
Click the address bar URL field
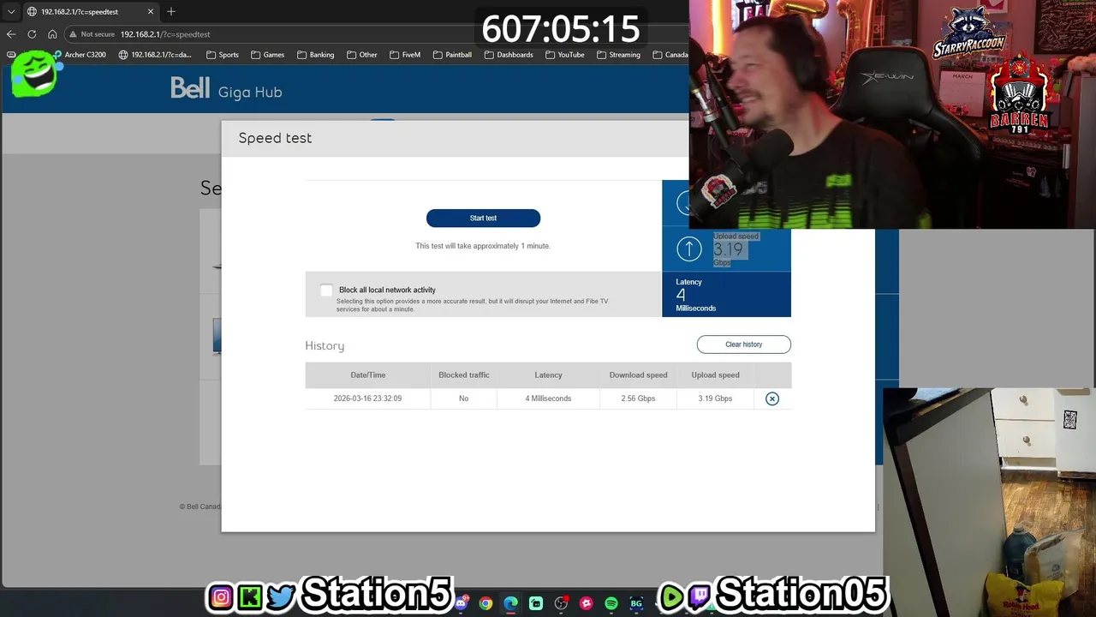click(377, 34)
